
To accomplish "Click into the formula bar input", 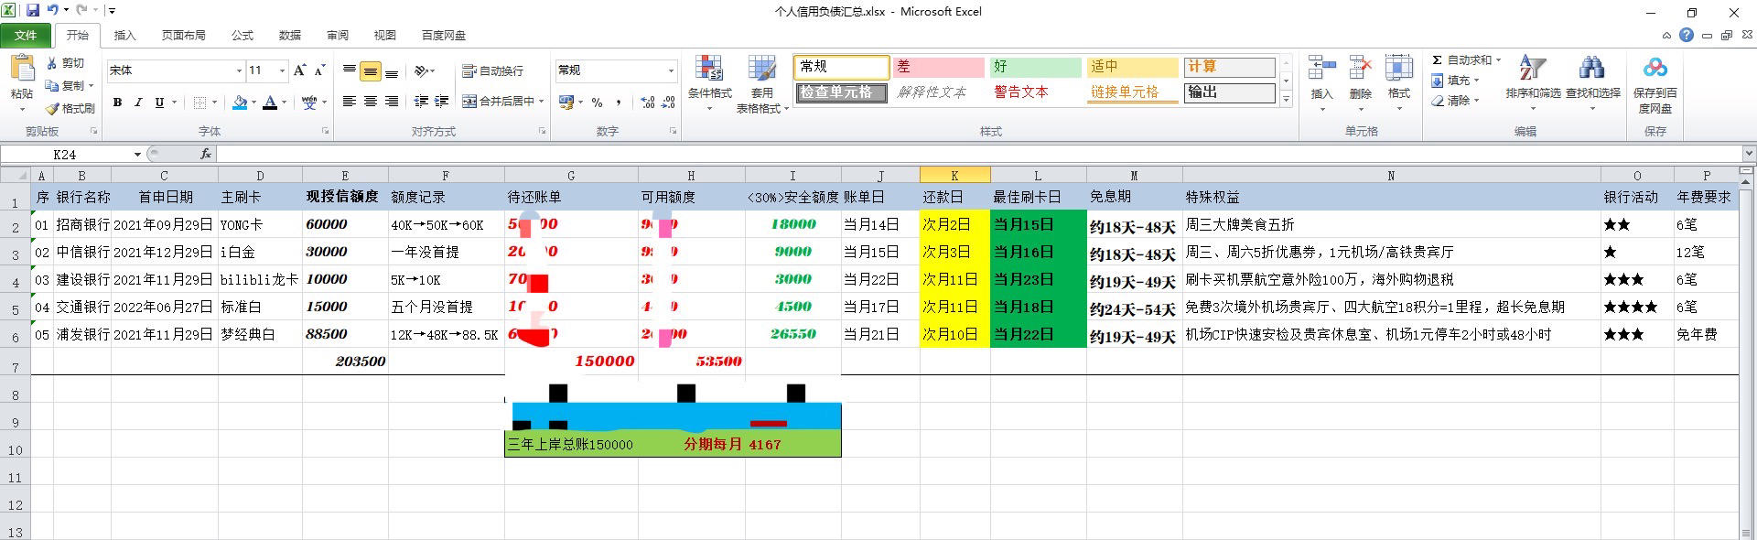I will [979, 154].
